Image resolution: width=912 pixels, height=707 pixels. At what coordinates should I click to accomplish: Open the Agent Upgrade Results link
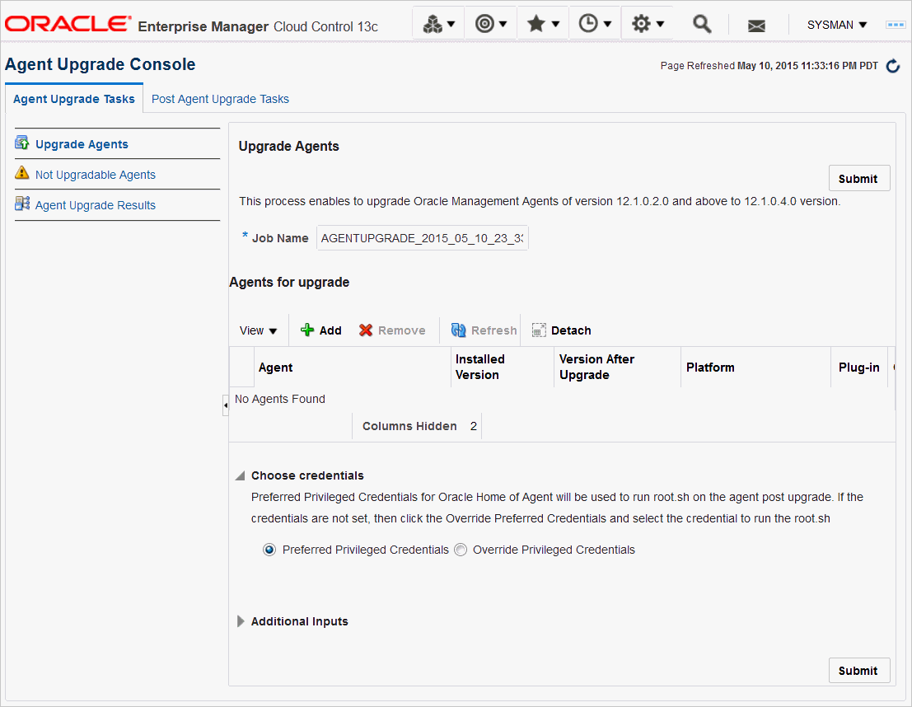(x=96, y=205)
